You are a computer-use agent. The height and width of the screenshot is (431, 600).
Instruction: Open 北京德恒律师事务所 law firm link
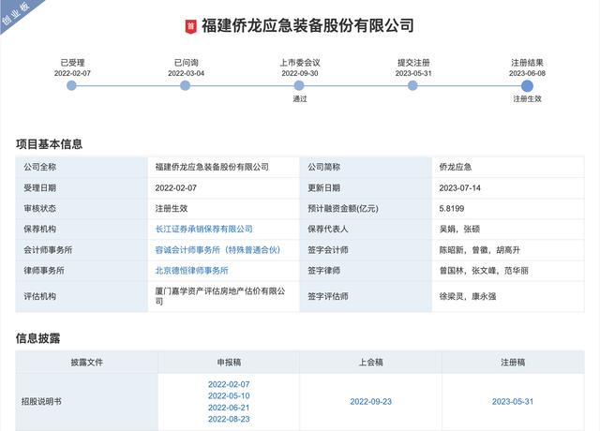191,271
